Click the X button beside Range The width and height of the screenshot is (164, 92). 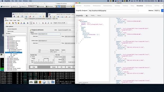65,62
